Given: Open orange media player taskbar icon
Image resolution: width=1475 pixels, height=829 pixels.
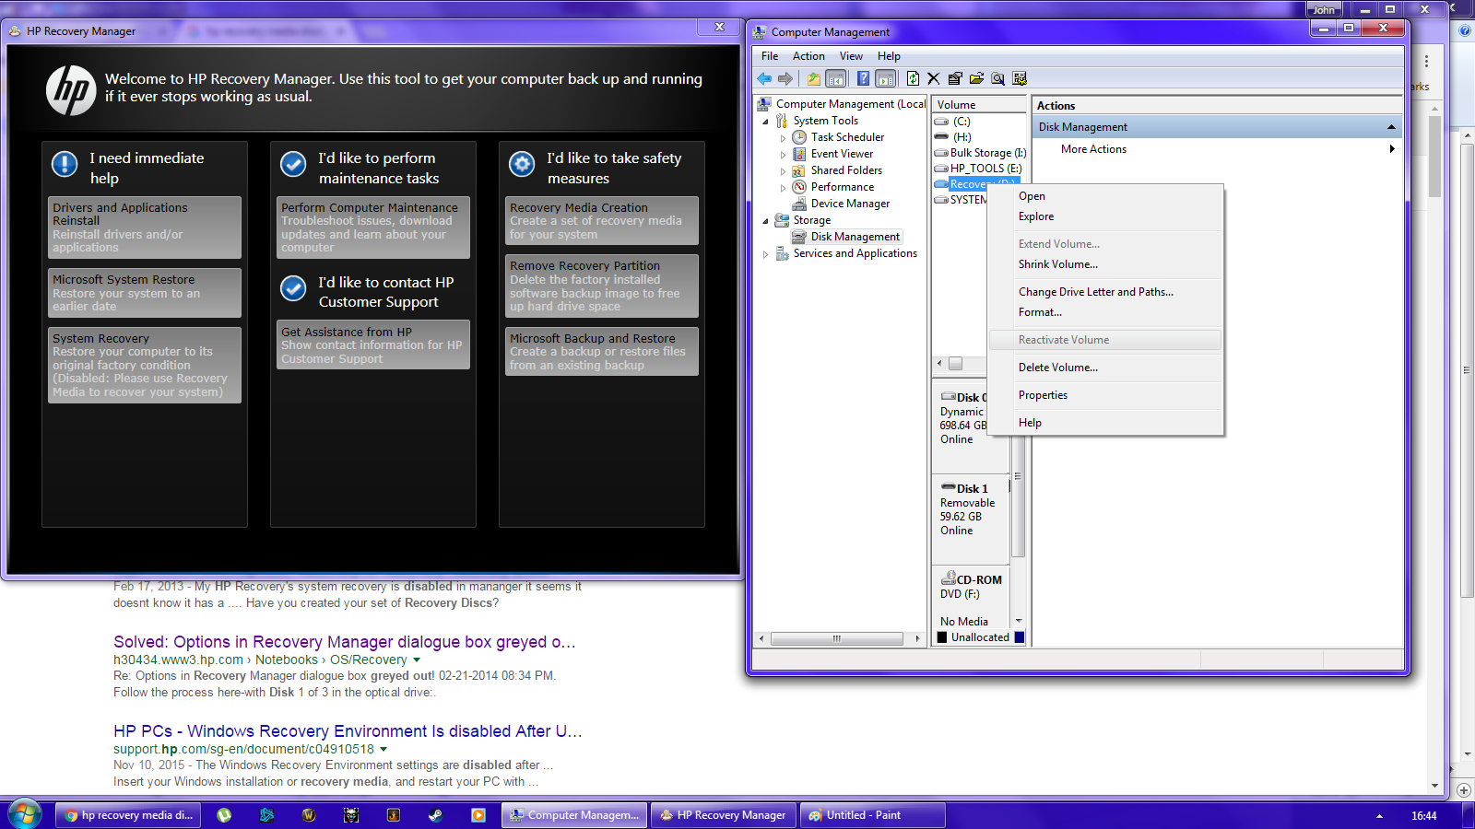Looking at the screenshot, I should tap(478, 815).
